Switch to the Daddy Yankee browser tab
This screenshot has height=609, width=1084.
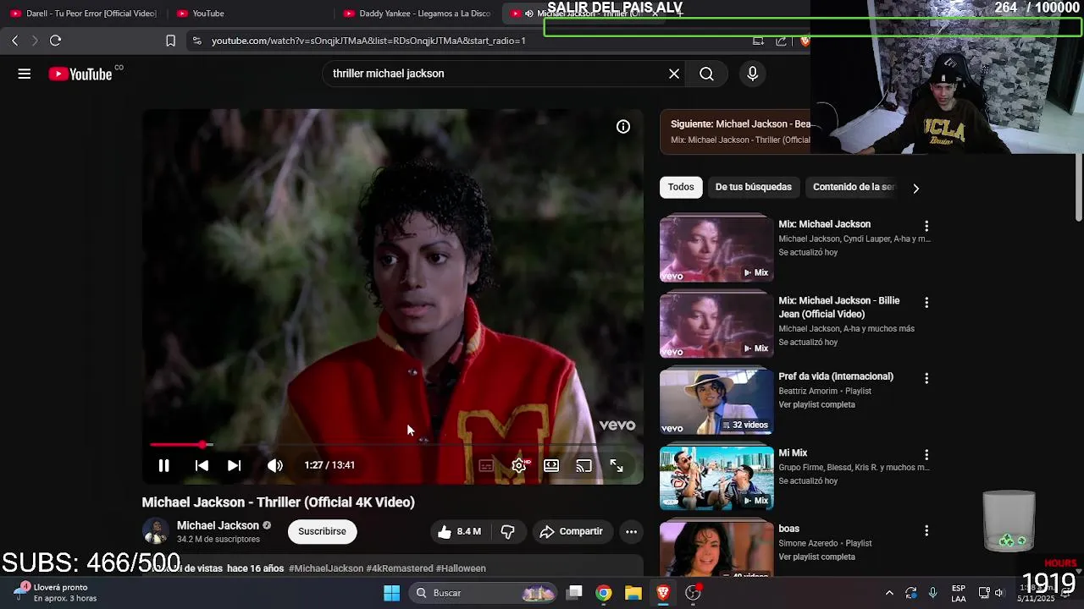coord(415,14)
